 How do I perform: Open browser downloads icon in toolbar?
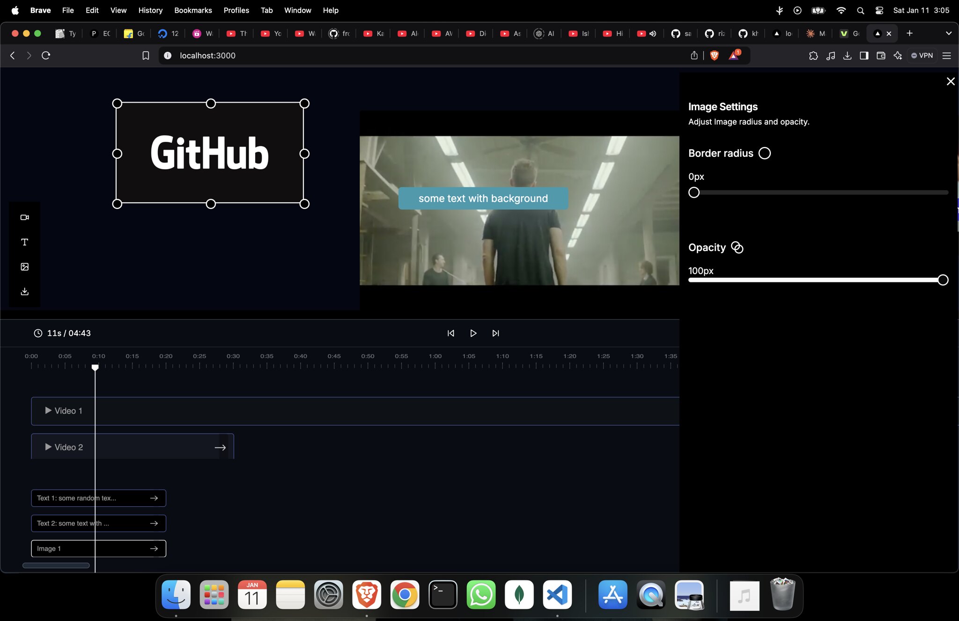pos(847,56)
